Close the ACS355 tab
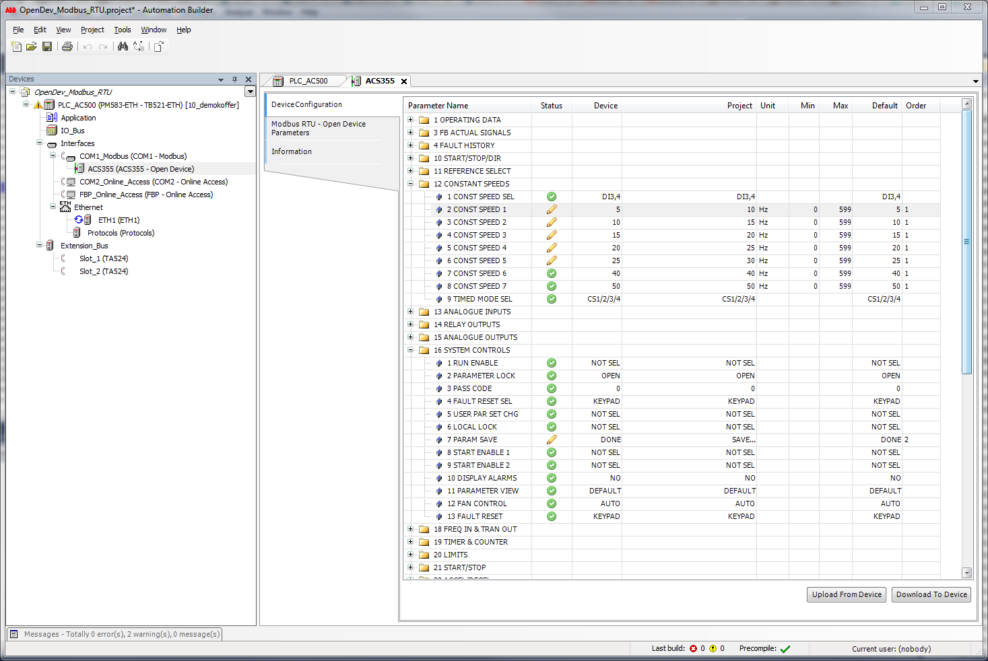988x661 pixels. [x=404, y=81]
